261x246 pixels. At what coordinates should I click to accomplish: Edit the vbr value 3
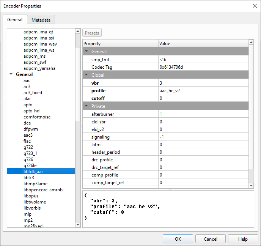pos(203,83)
